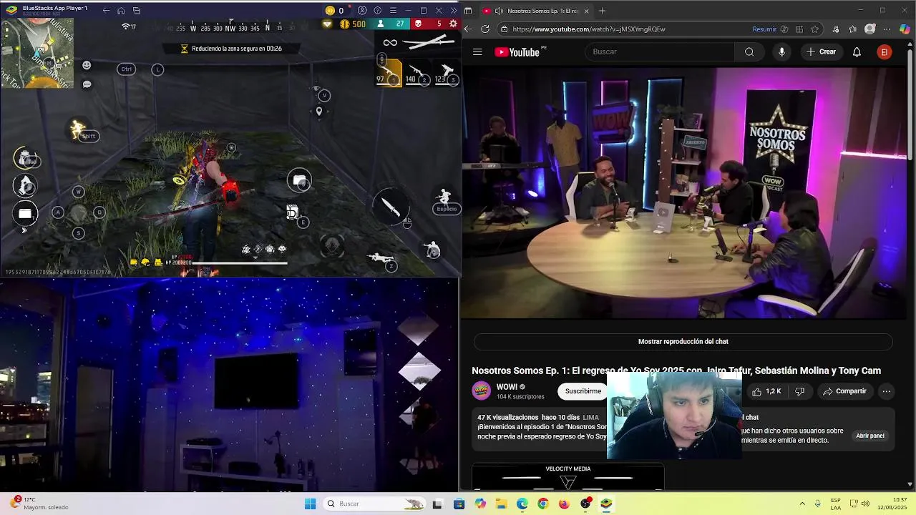Click the game emote smiley icon

[87, 65]
